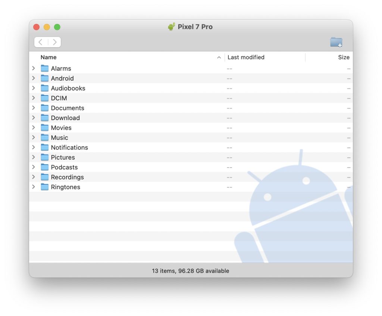382x316 pixels.
Task: Select the Download row name
Action: click(x=65, y=118)
